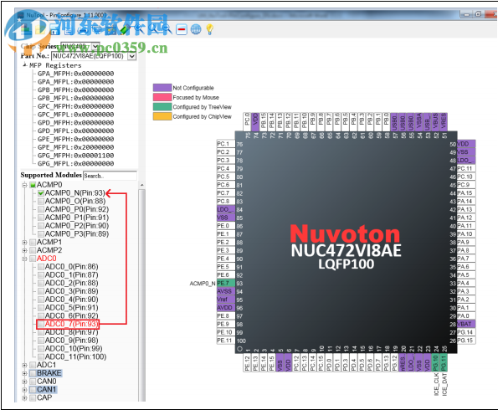This screenshot has height=415, width=498.
Task: Click the red minus toolbar icon
Action: [x=182, y=29]
